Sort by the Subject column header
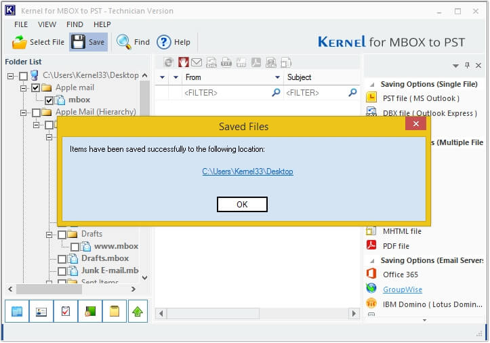The image size is (490, 343). tap(322, 77)
